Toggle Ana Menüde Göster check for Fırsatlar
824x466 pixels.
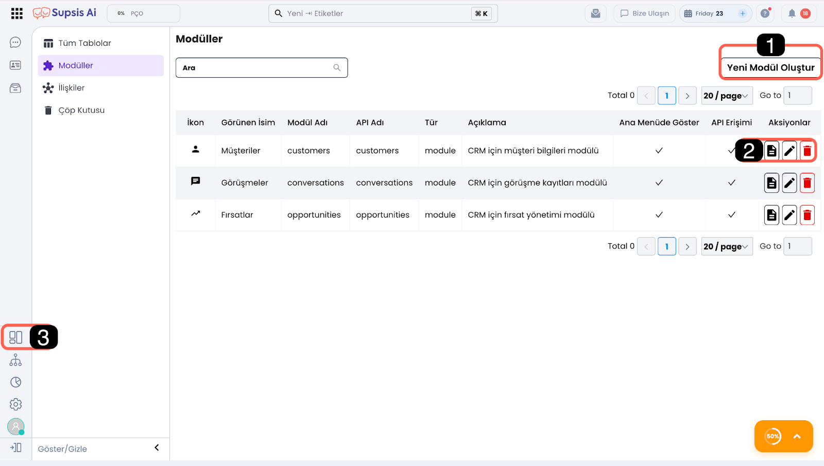659,215
